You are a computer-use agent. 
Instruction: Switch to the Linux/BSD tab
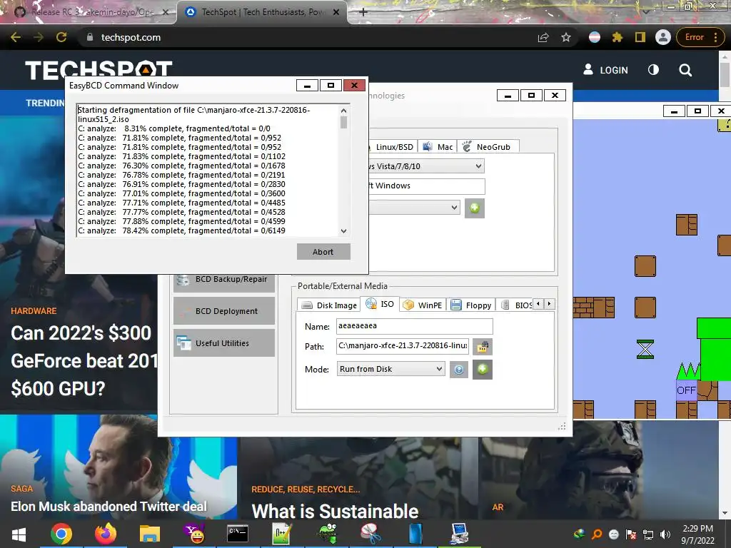393,147
